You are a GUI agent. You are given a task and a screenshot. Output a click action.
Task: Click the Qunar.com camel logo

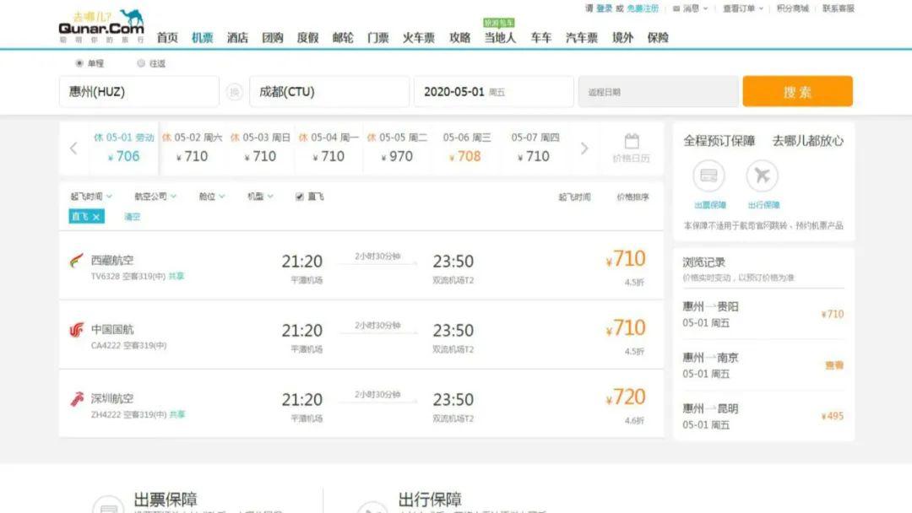click(101, 25)
